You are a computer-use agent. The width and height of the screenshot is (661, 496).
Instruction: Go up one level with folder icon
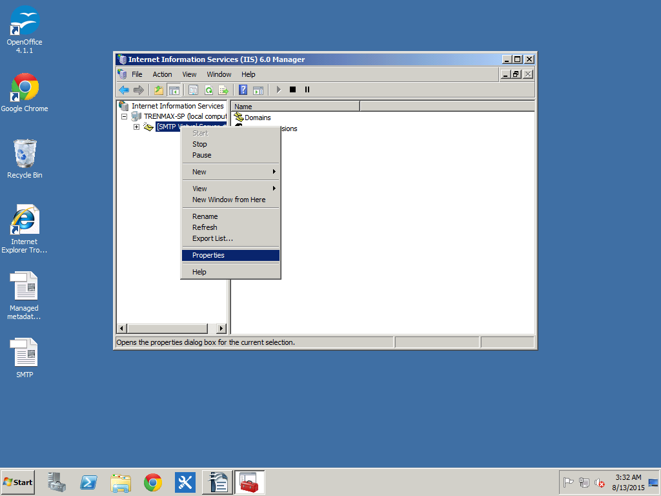point(159,90)
